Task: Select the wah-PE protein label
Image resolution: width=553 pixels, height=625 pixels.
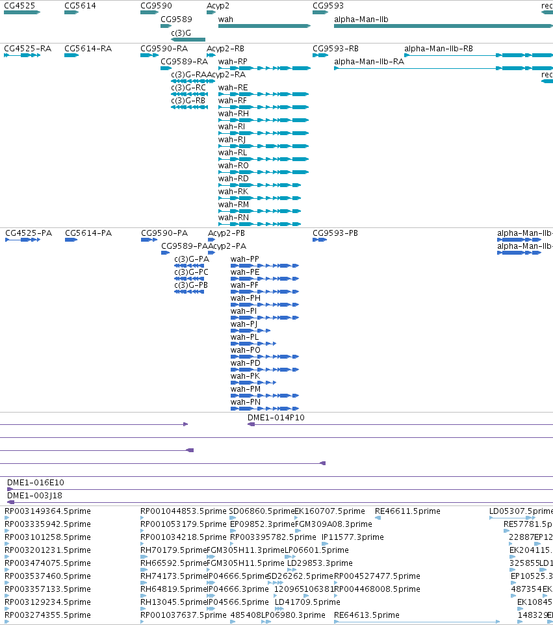Action: (x=245, y=272)
